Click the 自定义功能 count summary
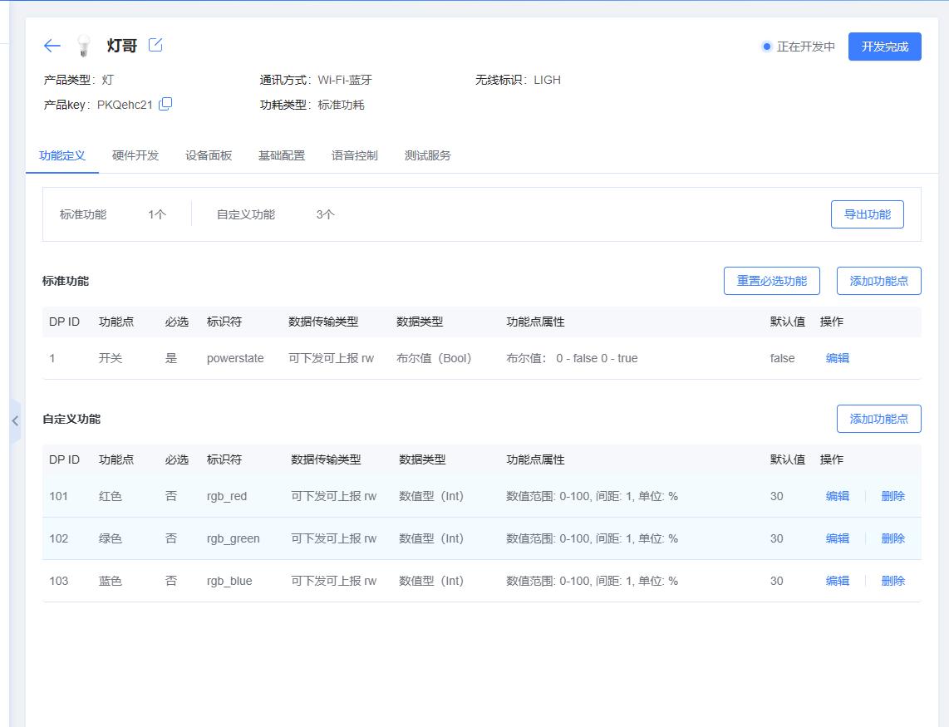This screenshot has width=949, height=727. click(x=275, y=214)
